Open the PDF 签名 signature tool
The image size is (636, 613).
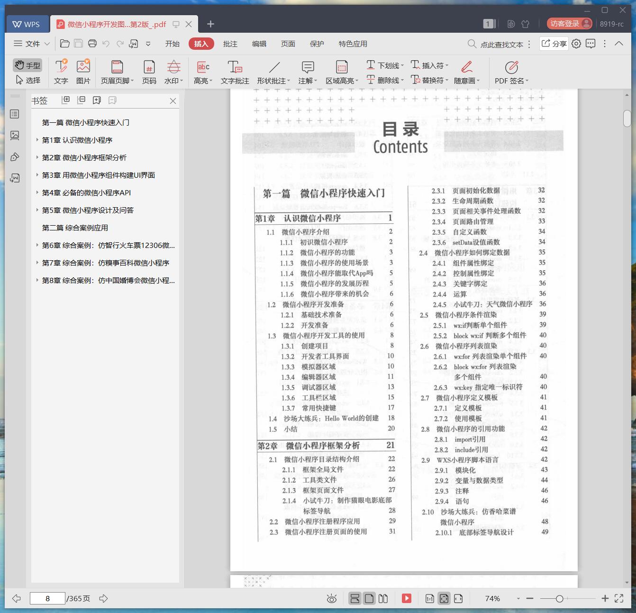coord(511,72)
